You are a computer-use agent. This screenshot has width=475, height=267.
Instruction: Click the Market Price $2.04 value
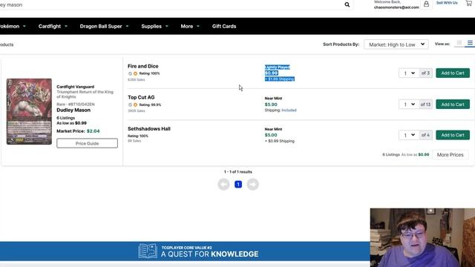pyautogui.click(x=94, y=131)
